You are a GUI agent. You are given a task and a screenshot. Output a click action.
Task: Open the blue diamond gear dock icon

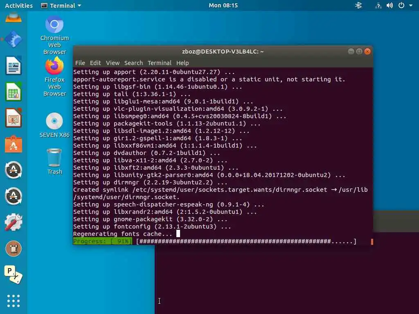tap(14, 39)
